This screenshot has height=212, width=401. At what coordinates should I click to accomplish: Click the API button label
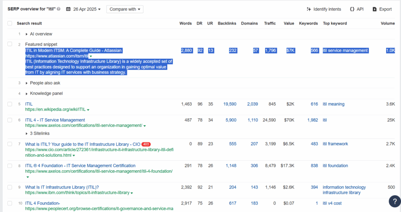(x=360, y=9)
